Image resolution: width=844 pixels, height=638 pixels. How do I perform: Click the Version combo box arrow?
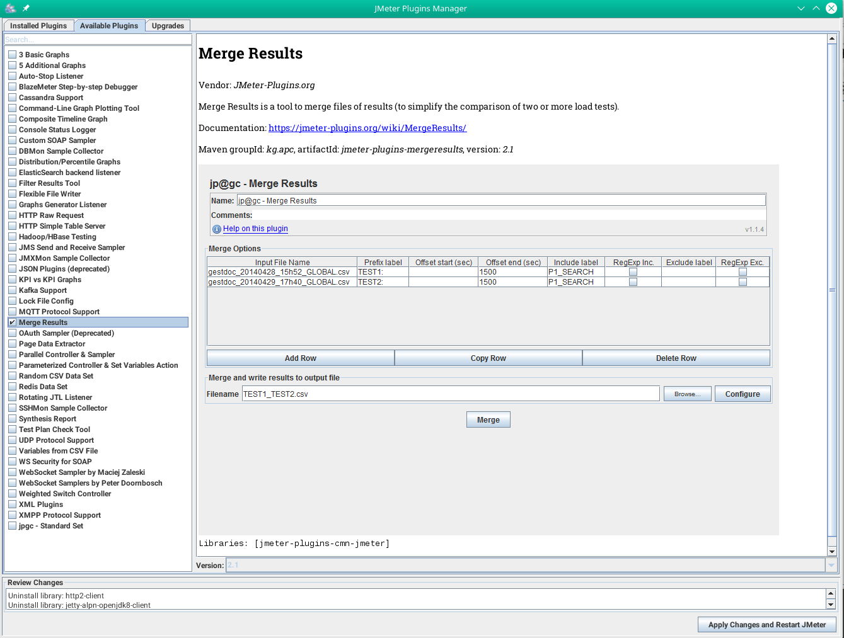point(831,565)
